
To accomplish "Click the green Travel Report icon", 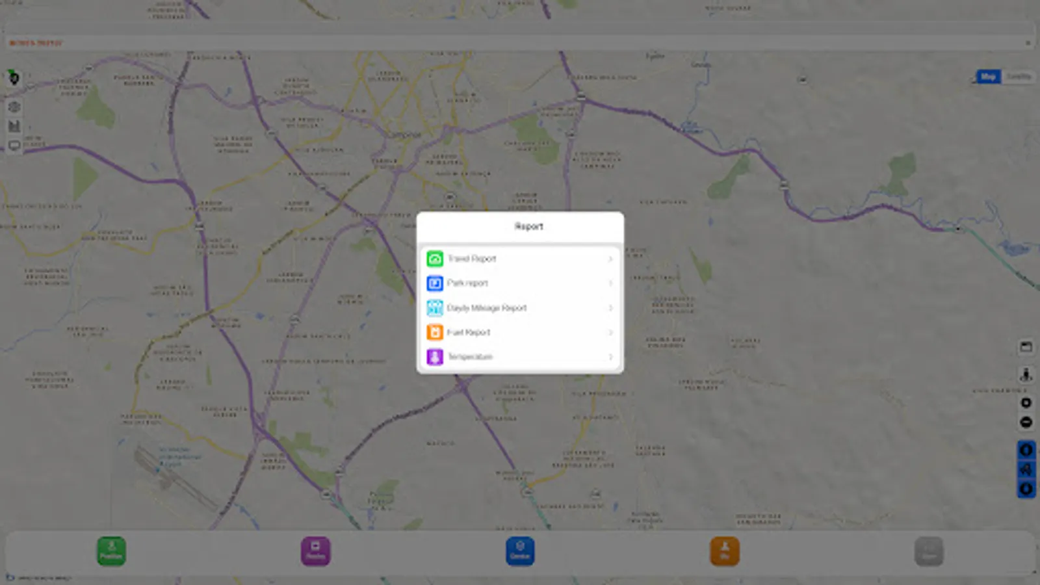I will (435, 259).
